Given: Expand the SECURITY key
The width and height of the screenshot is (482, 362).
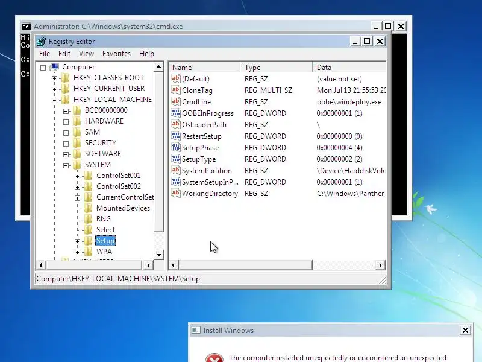Looking at the screenshot, I should click(66, 144).
